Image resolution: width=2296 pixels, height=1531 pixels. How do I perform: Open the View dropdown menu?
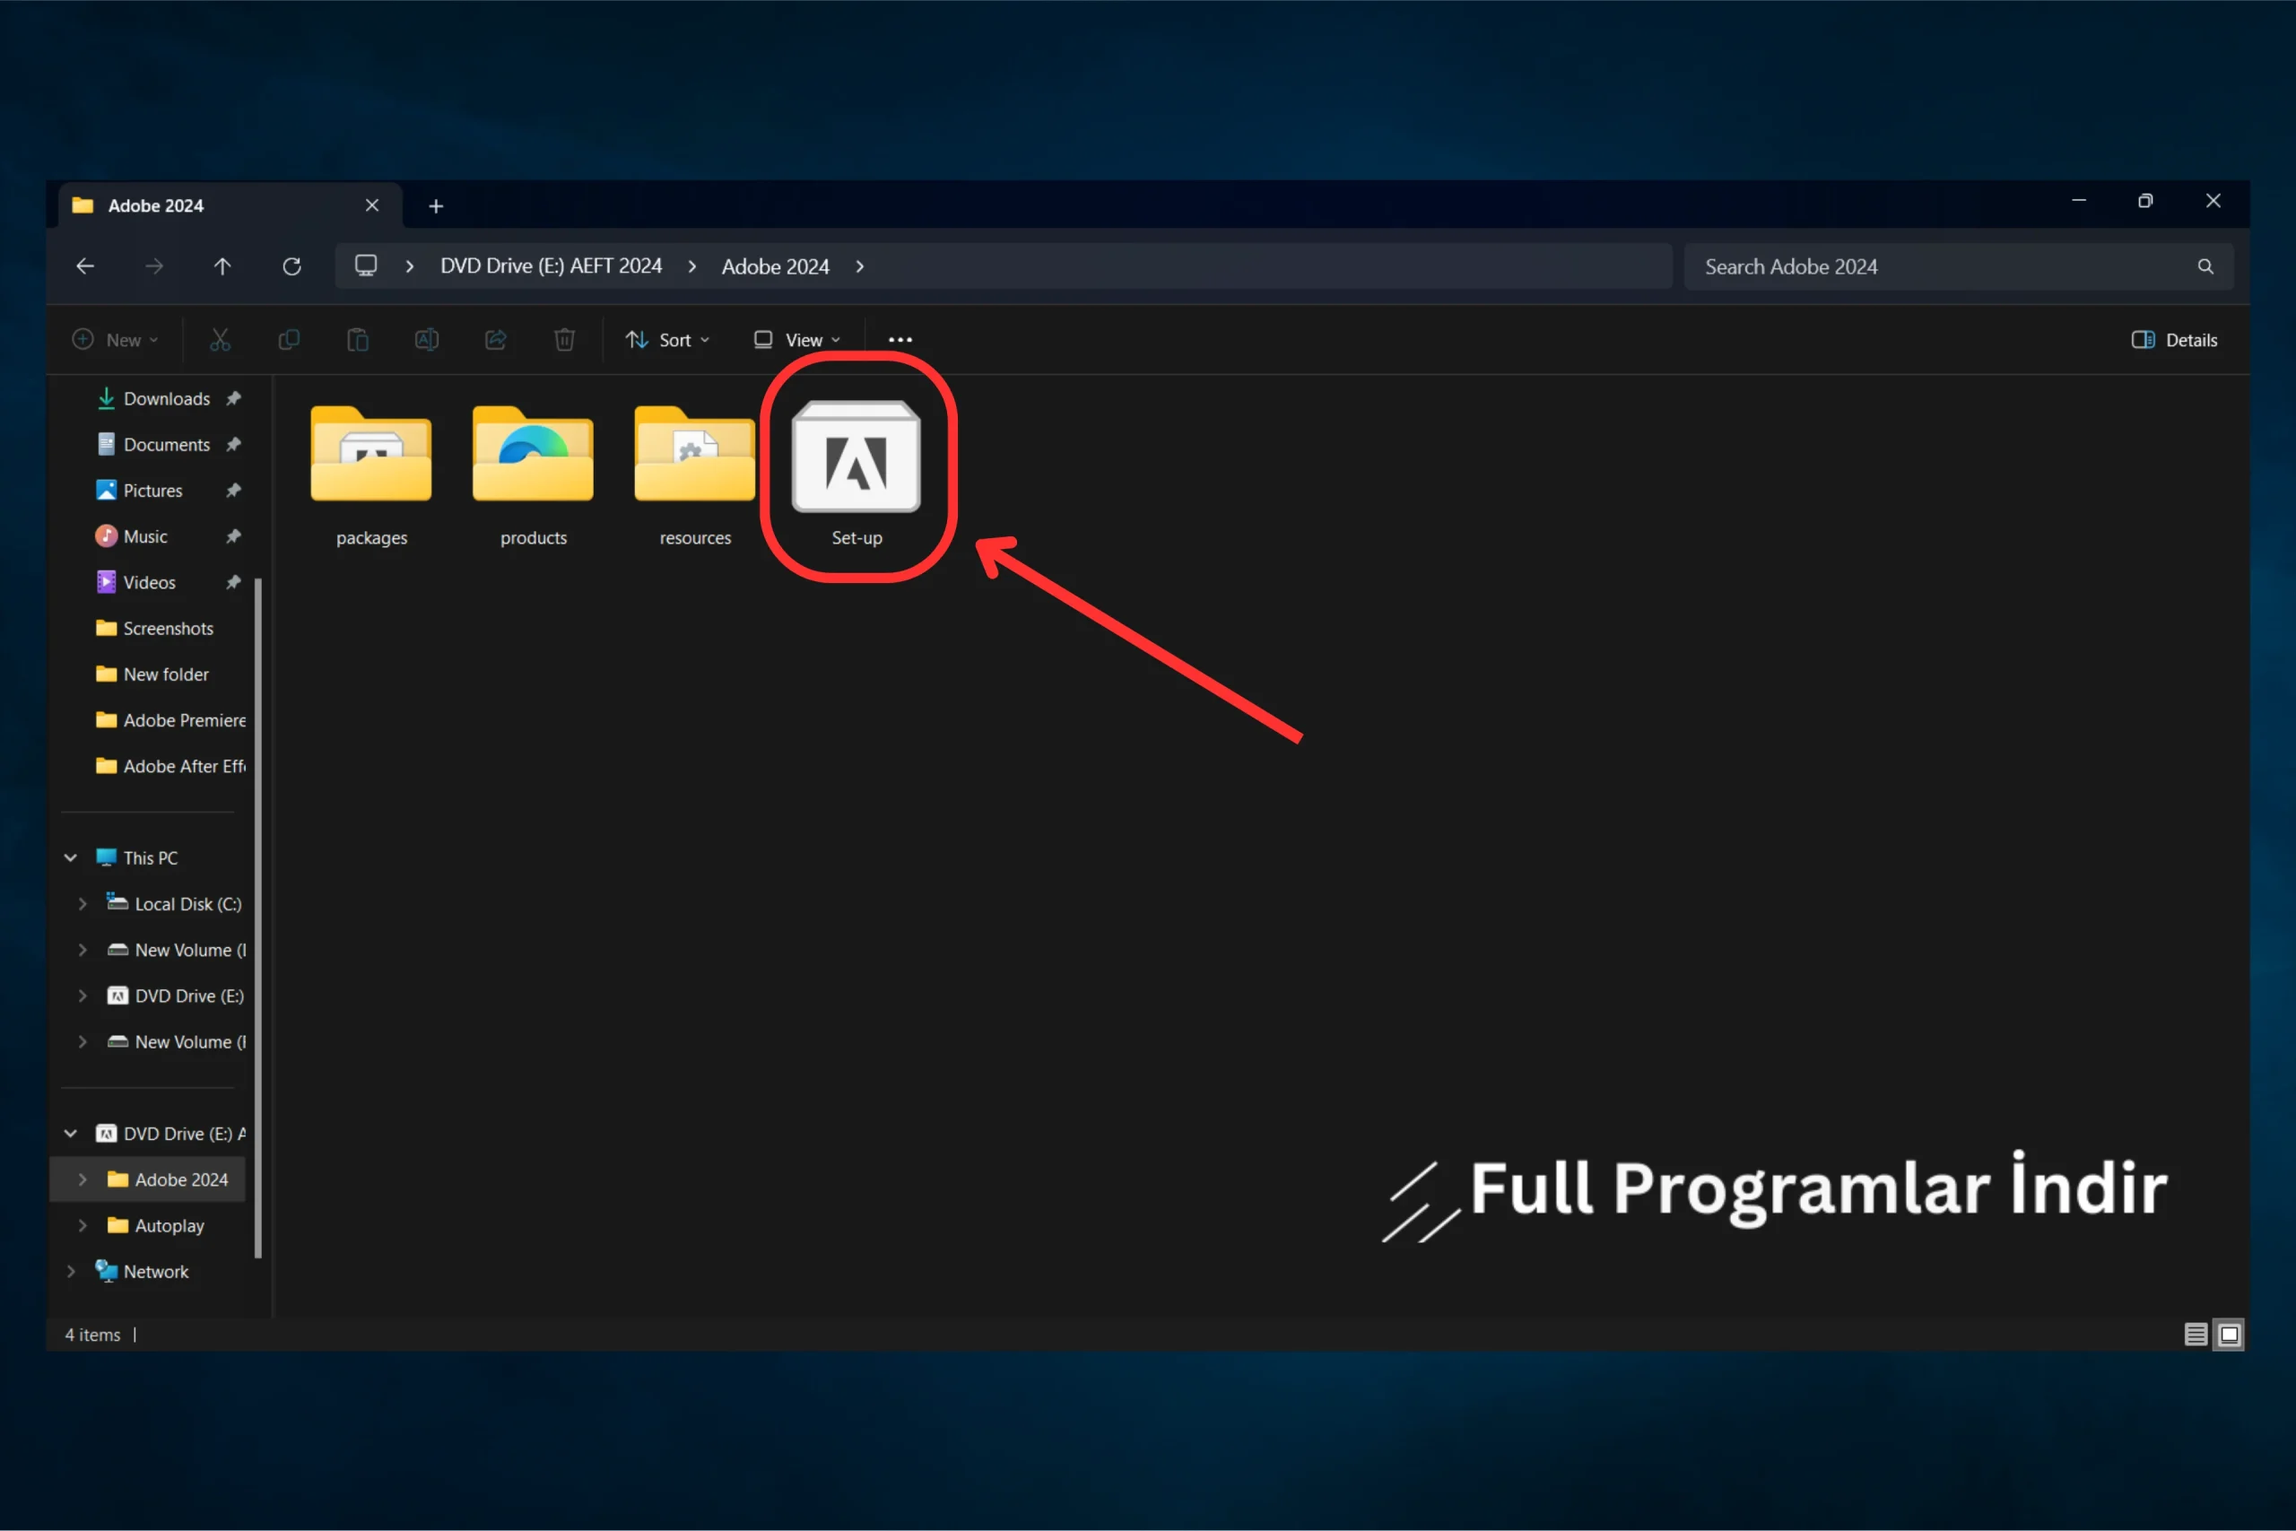coord(796,340)
